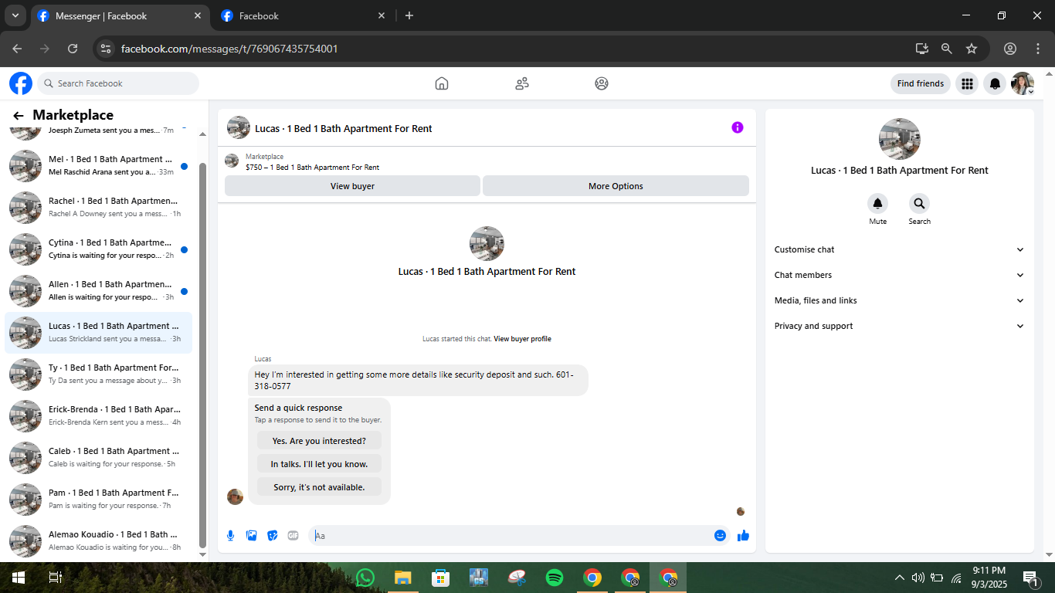Open the Facebook logo home link

click(21, 83)
